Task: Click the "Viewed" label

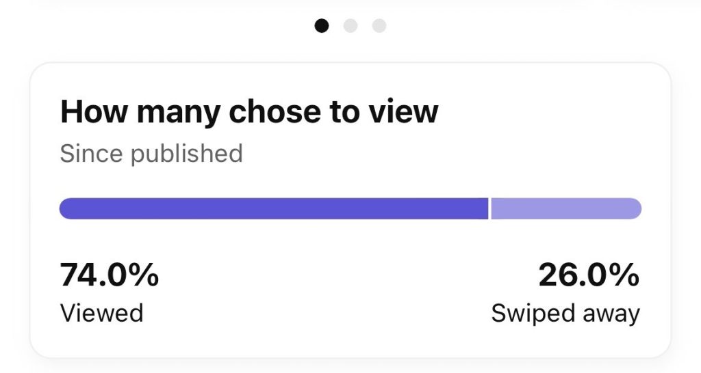Action: [x=101, y=313]
